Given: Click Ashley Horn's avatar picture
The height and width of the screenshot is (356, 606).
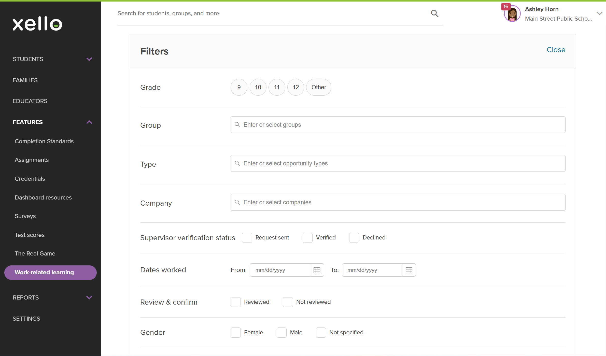Looking at the screenshot, I should (x=512, y=14).
